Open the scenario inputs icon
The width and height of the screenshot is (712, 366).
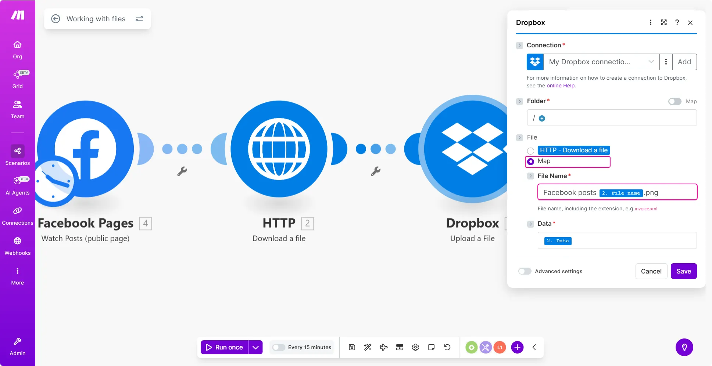click(400, 347)
